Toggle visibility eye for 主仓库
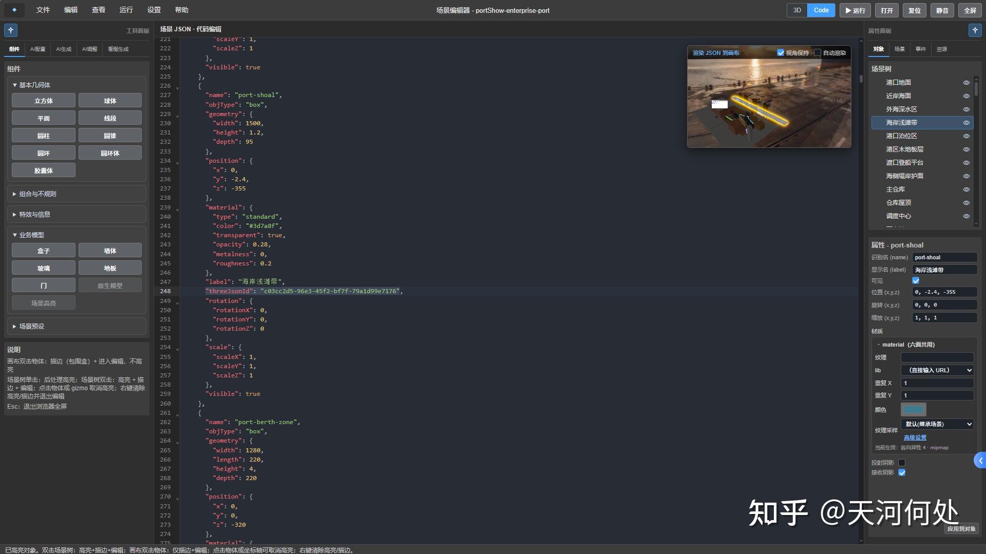The image size is (986, 554). click(x=966, y=189)
